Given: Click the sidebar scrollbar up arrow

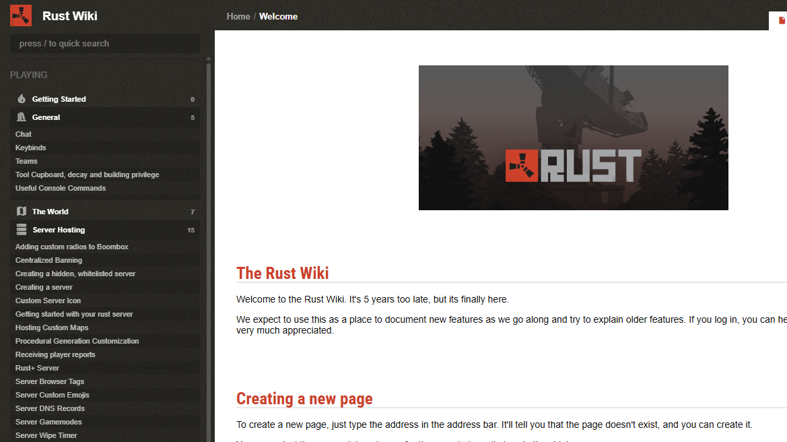Looking at the screenshot, I should (x=209, y=59).
